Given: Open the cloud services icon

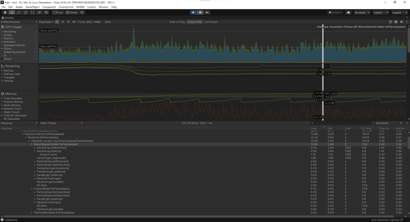Looking at the screenshot, I should pyautogui.click(x=348, y=12).
